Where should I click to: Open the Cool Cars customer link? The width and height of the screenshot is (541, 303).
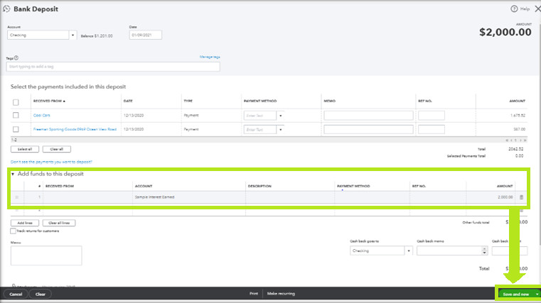(42, 116)
